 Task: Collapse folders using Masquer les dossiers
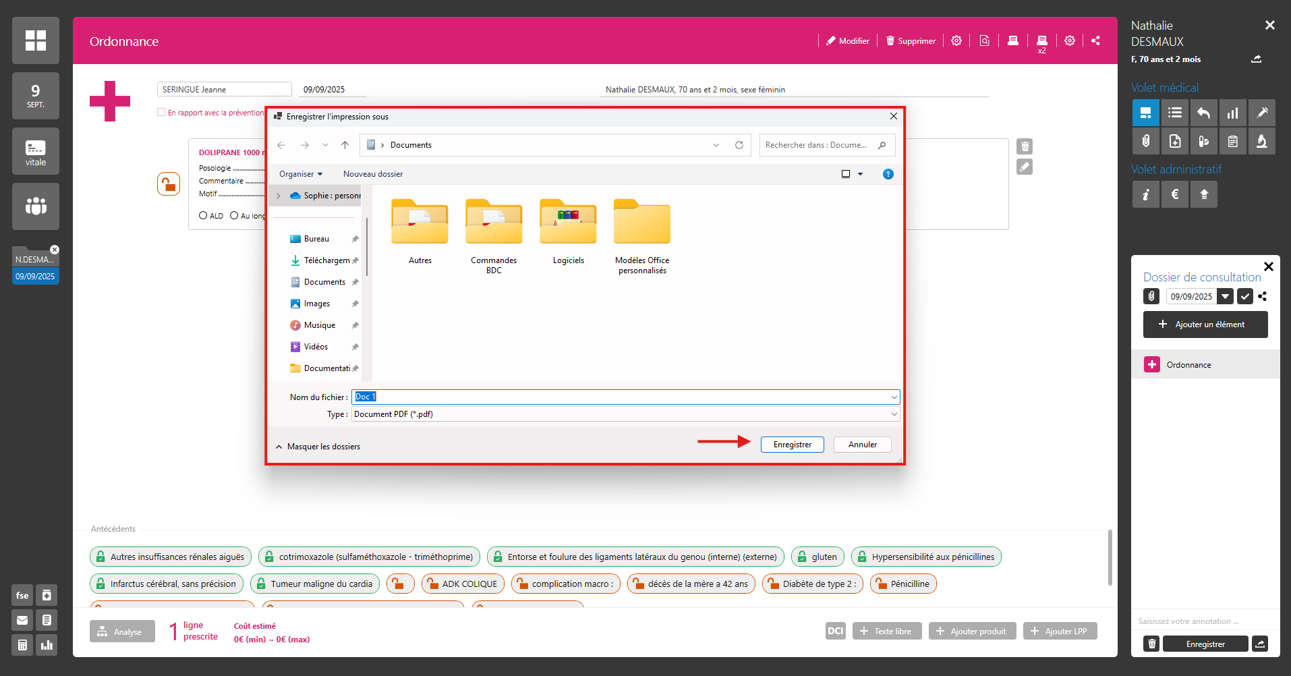(317, 447)
